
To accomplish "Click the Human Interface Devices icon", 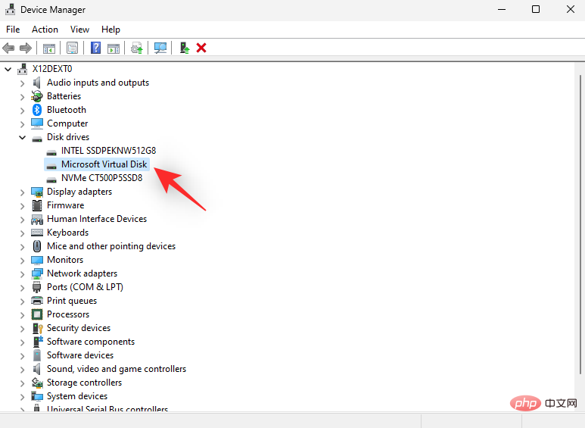I will [x=37, y=219].
